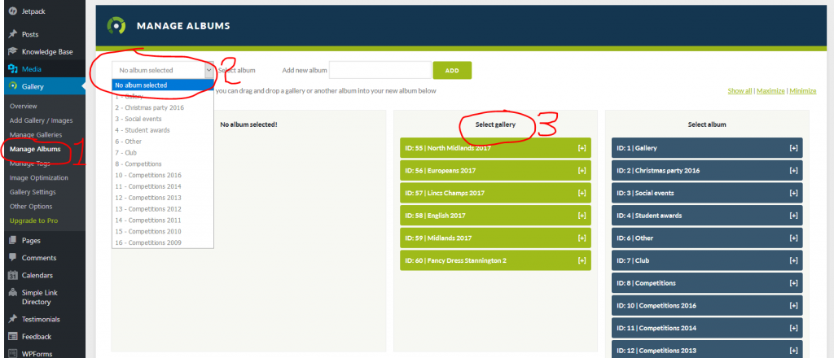The height and width of the screenshot is (358, 834).
Task: Click the Calendars icon in sidebar
Action: 13,275
